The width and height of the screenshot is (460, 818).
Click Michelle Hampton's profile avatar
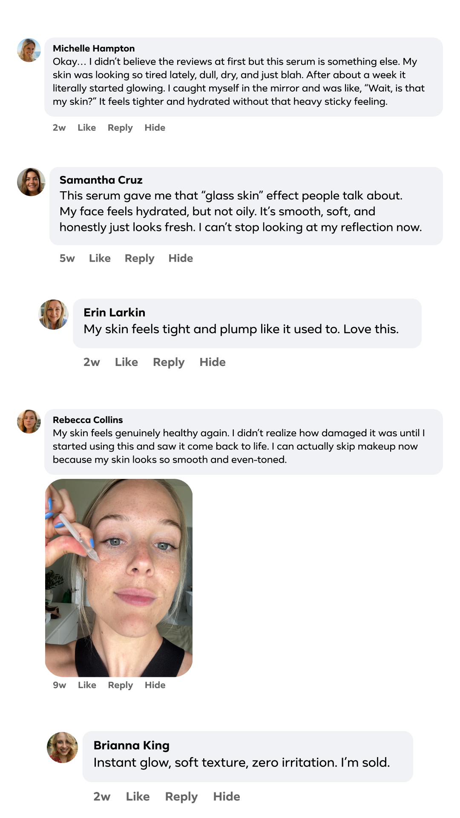click(x=29, y=50)
